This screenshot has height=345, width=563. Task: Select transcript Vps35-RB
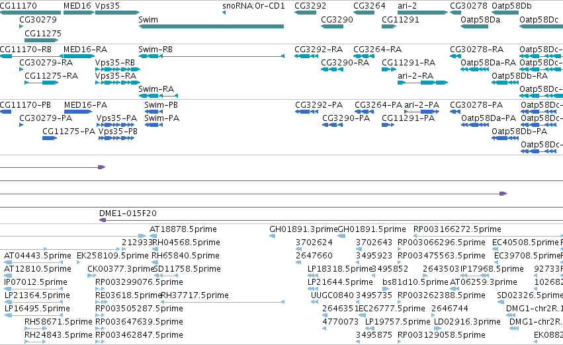[x=115, y=63]
